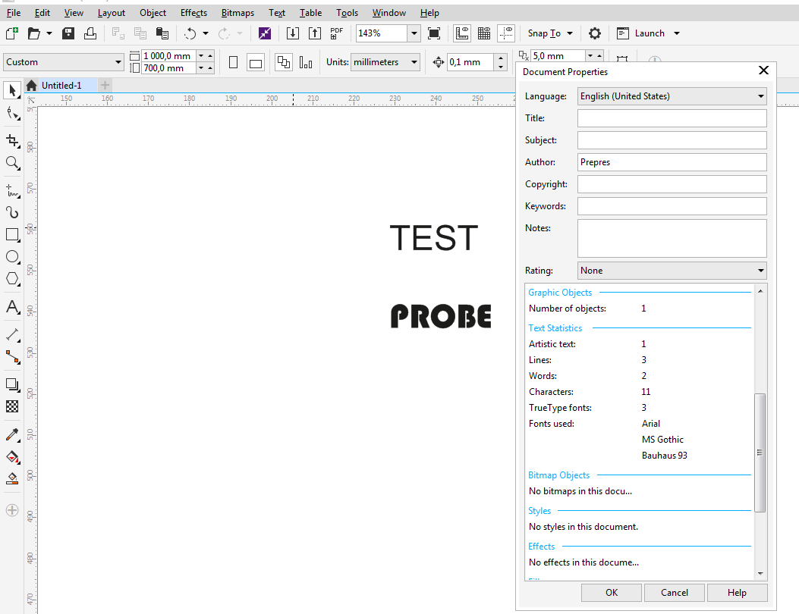Screen dimensions: 799x614
Task: Select the Text tool in the toolbox
Action: click(x=12, y=307)
